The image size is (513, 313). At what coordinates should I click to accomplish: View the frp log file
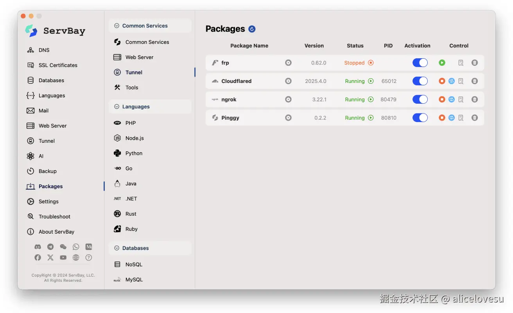[x=461, y=63]
